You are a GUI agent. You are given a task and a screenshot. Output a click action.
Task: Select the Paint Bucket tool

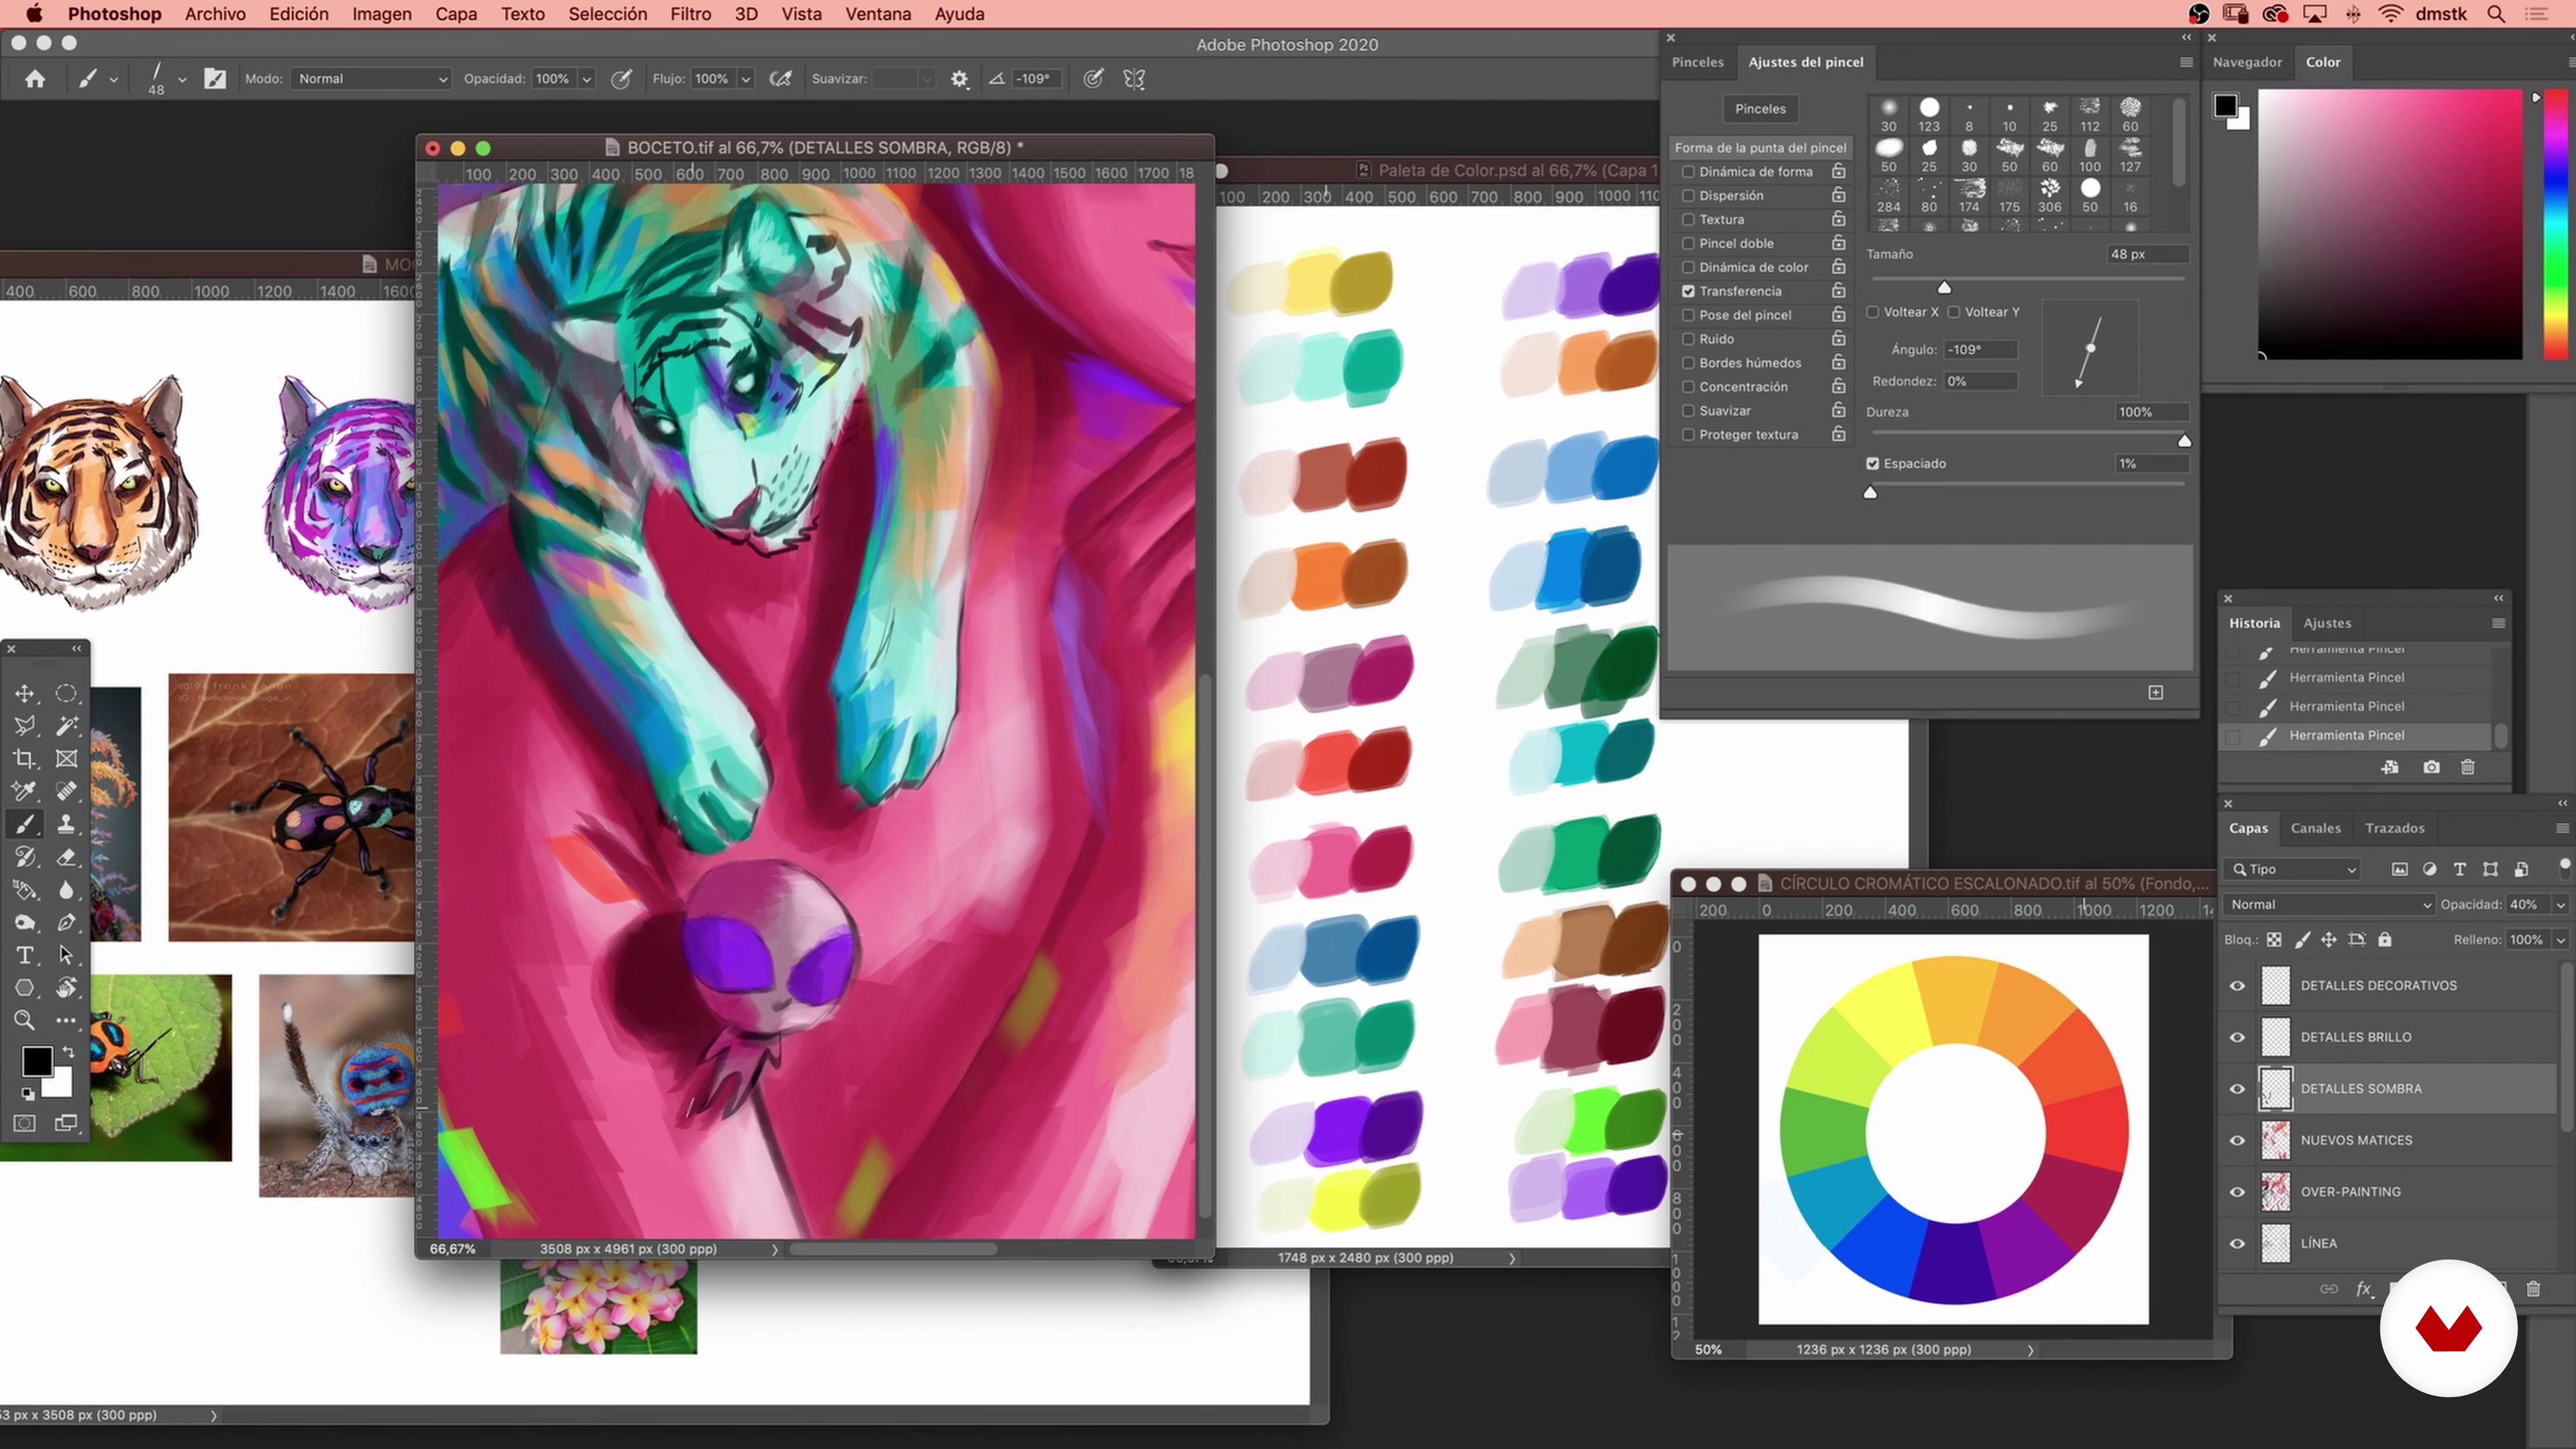click(x=25, y=890)
